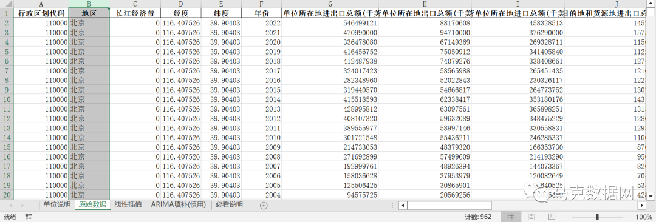Switch to Page Layout view icon
Image resolution: width=656 pixels, height=222 pixels.
[531, 217]
